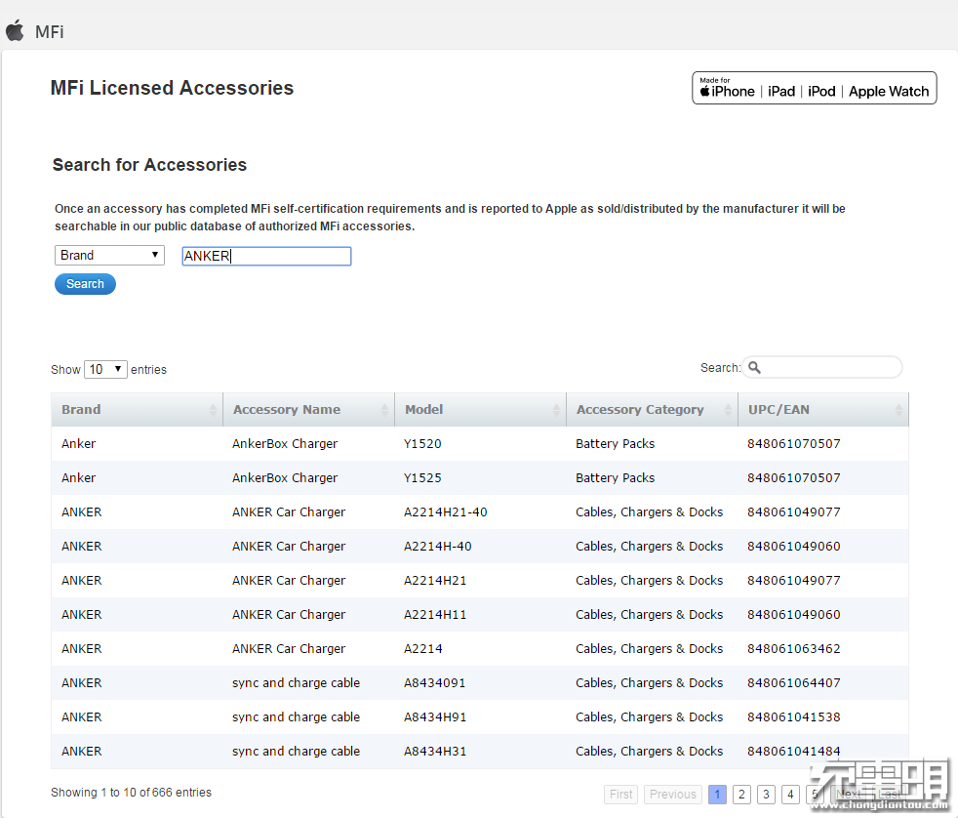Screen dimensions: 958x818
Task: Go to page 2 of results
Action: [x=741, y=795]
